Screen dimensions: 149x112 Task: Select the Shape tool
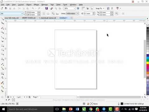(x=2, y=23)
